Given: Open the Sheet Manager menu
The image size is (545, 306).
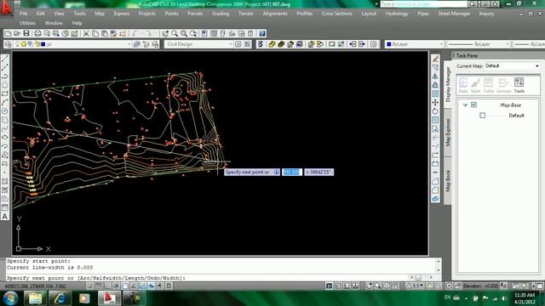Looking at the screenshot, I should (x=454, y=14).
